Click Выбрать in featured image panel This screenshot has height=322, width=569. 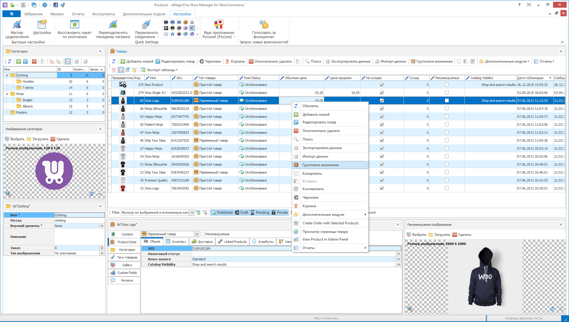pyautogui.click(x=417, y=235)
